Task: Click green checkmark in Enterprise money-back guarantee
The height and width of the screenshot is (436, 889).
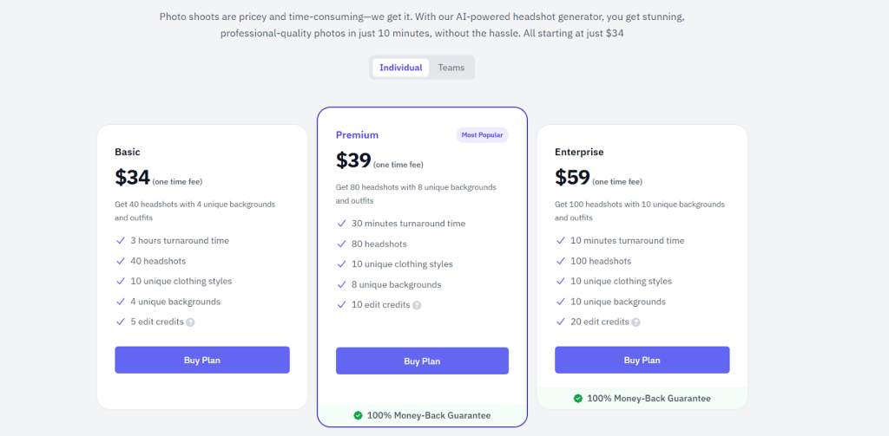Action: [x=577, y=399]
